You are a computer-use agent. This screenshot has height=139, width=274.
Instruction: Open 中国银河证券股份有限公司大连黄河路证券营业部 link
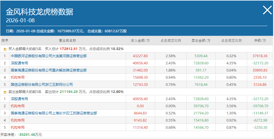49,56
